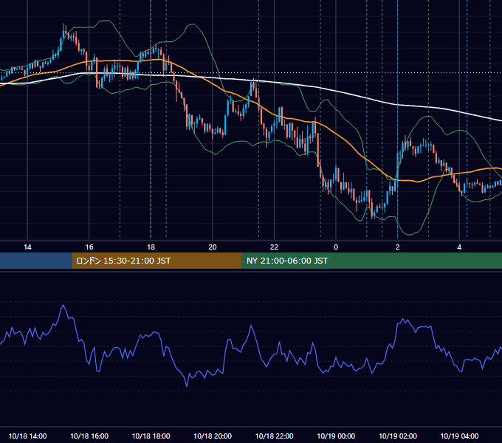Click the 10/18 22:00 timestamp label

pyautogui.click(x=274, y=436)
